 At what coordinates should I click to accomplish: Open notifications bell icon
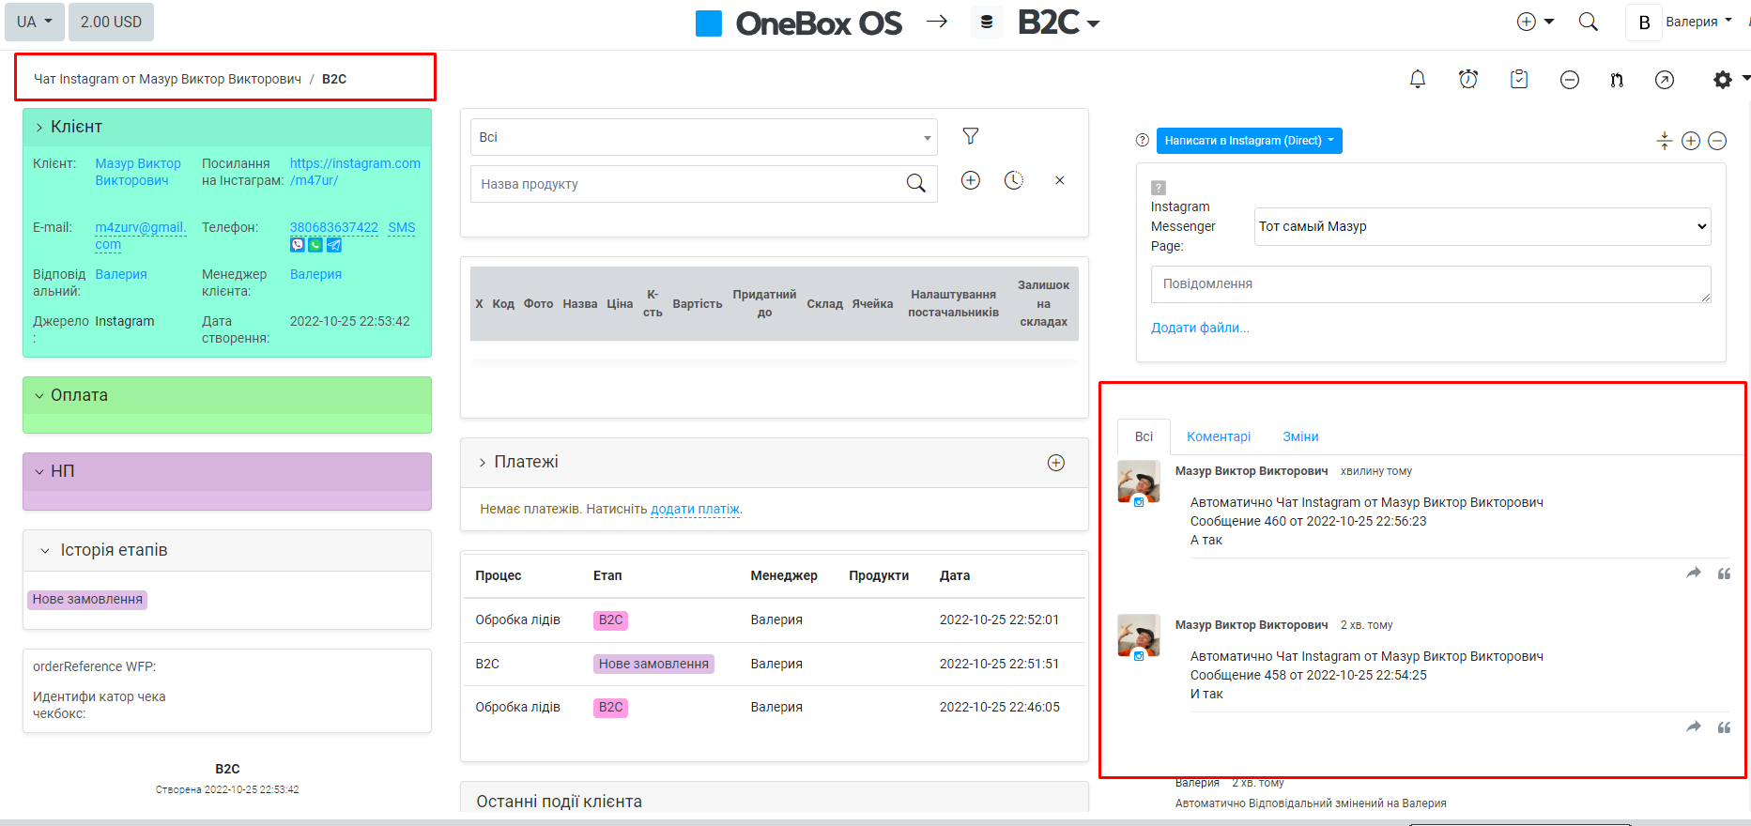coord(1418,80)
